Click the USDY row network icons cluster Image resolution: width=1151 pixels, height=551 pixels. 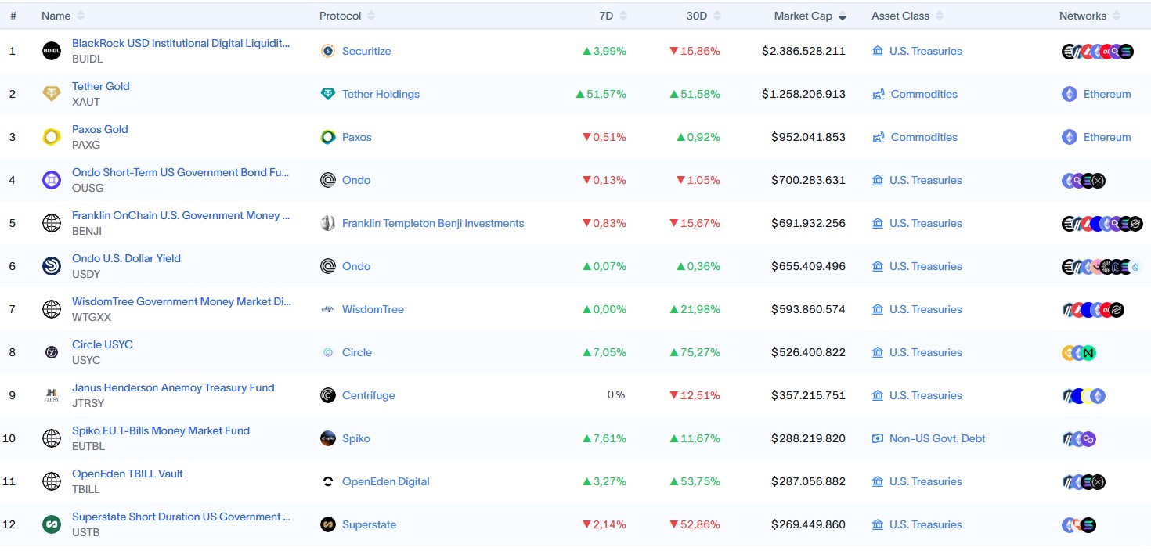(1102, 266)
